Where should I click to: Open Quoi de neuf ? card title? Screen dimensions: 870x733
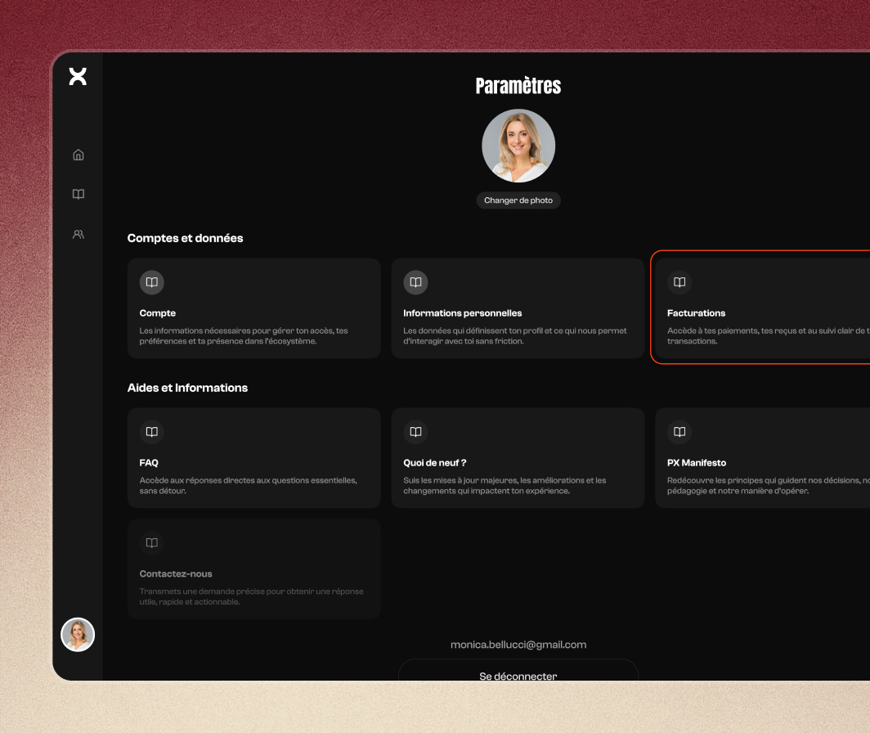point(434,462)
